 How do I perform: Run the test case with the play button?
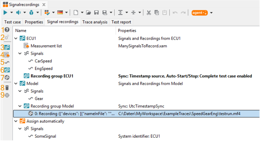pyautogui.click(x=5, y=13)
